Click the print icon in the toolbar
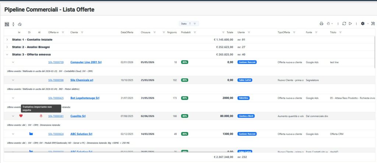Screen dimensions: 377x163 point(321,24)
